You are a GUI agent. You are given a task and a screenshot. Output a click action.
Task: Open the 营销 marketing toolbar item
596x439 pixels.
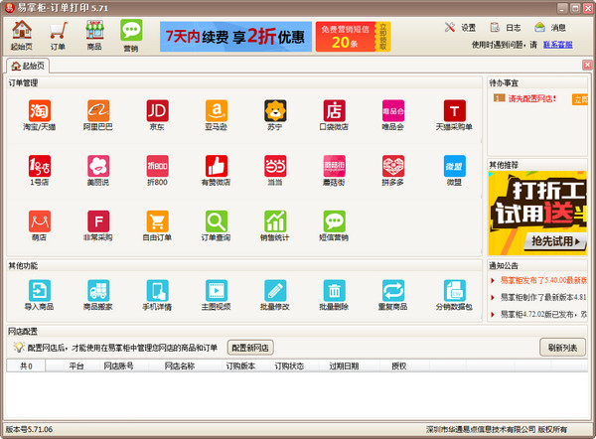130,36
